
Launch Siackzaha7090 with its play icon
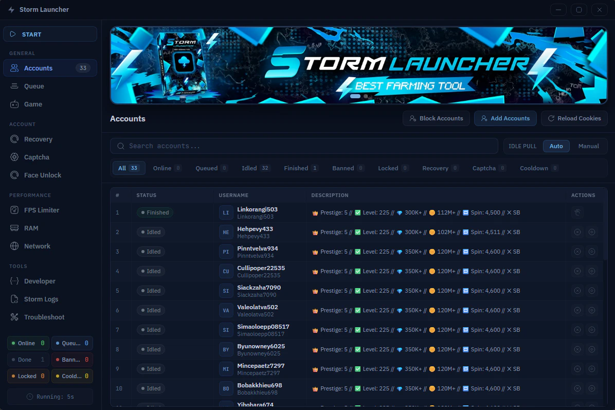(x=592, y=291)
